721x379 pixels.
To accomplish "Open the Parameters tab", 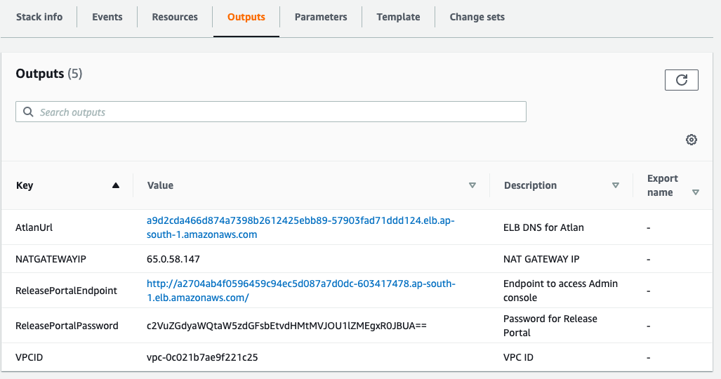I will [321, 17].
